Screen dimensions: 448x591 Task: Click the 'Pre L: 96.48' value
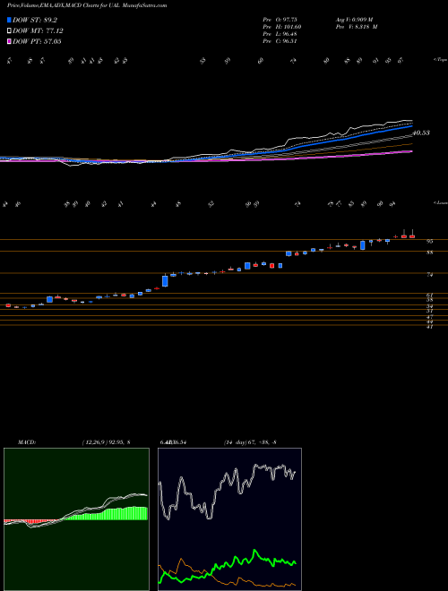pos(280,34)
